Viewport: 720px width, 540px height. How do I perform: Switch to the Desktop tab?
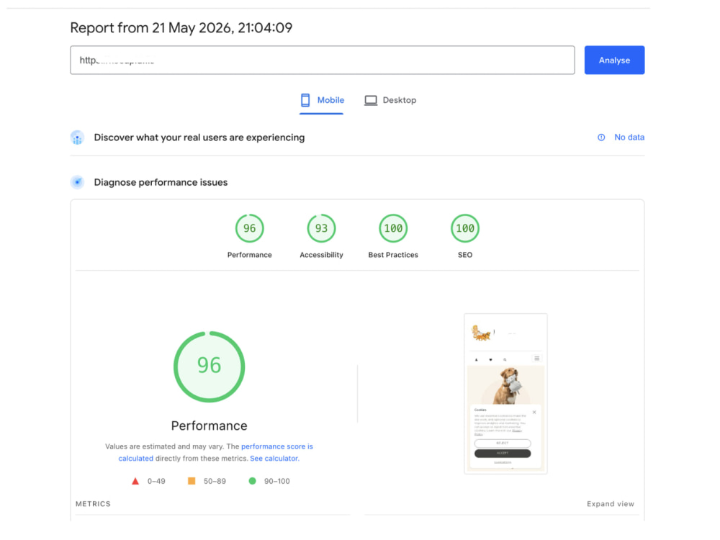[390, 100]
